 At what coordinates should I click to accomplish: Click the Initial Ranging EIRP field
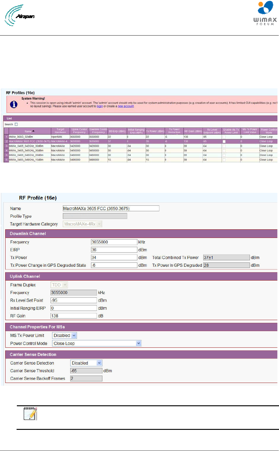point(74,308)
